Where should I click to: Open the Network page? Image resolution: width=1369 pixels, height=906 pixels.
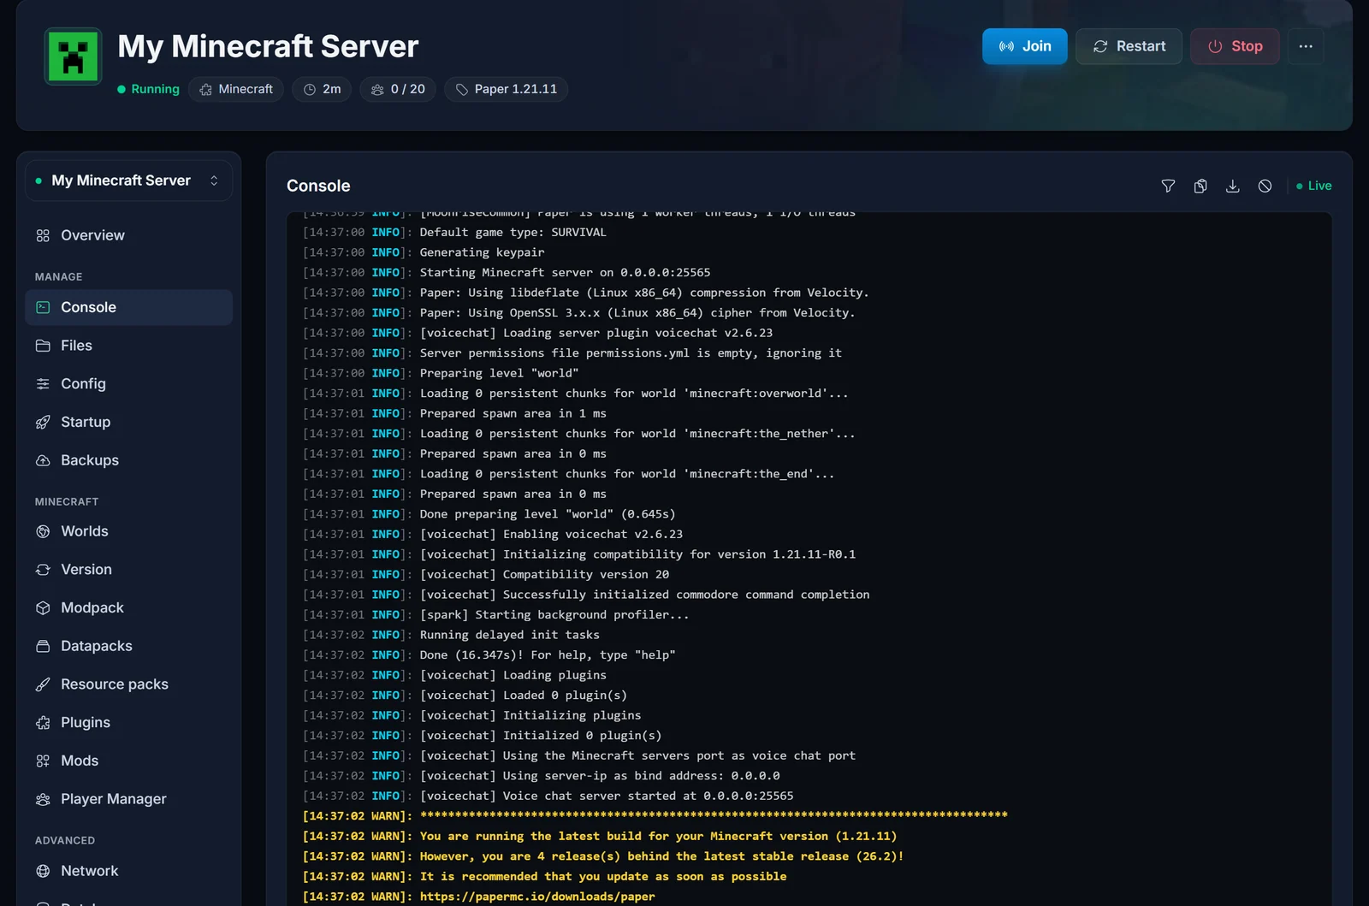pyautogui.click(x=128, y=871)
